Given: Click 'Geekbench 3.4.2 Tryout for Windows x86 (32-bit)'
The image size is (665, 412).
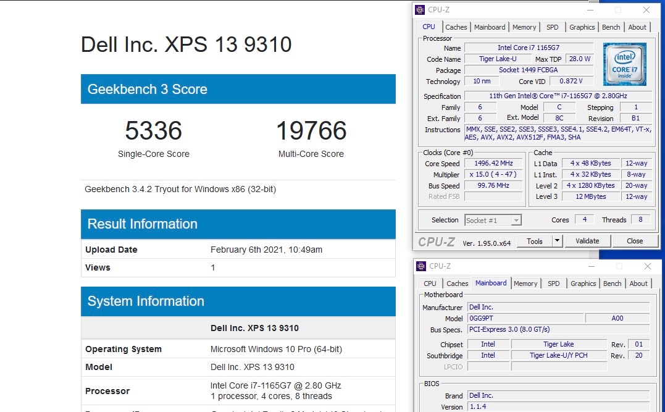Looking at the screenshot, I should point(180,189).
